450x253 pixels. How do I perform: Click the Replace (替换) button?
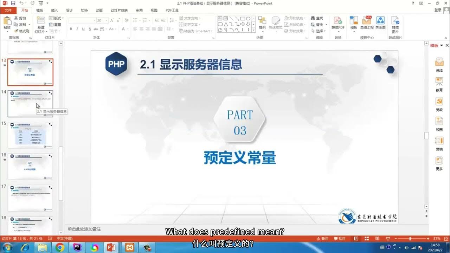[x=318, y=25]
